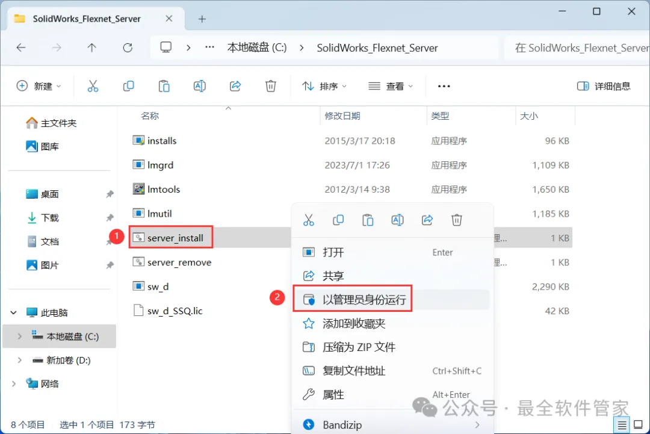
Task: Click the Copy icon in the context menu
Action: tap(338, 220)
